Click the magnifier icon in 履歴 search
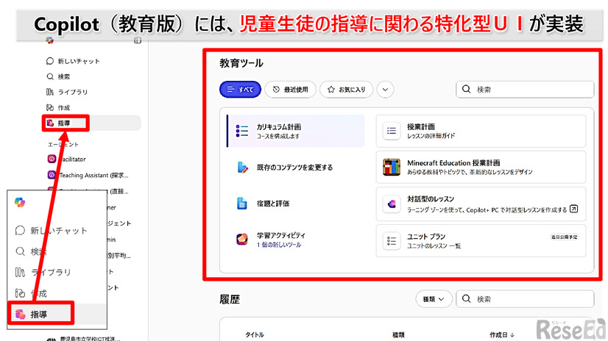The width and height of the screenshot is (608, 341). tap(467, 299)
